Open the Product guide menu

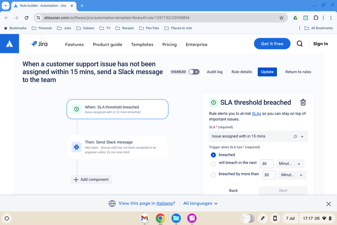[108, 44]
